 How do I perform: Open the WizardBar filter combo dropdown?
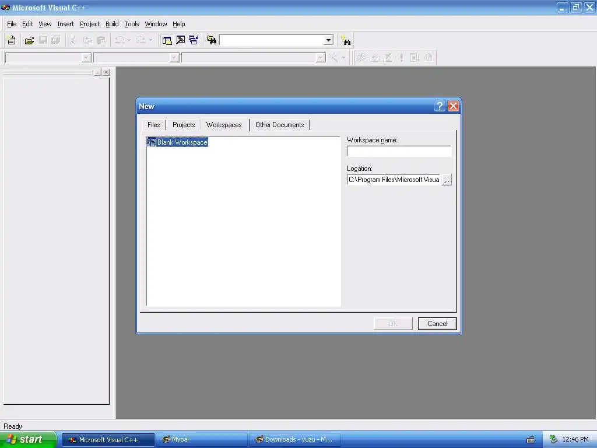coord(174,58)
